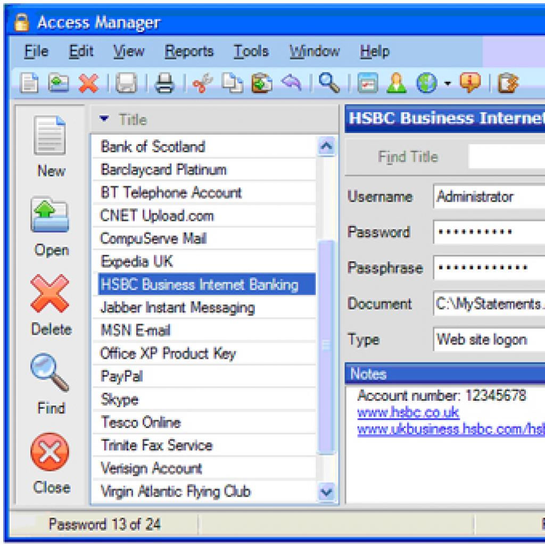Open the Edit menu
The width and height of the screenshot is (545, 545).
click(x=81, y=52)
